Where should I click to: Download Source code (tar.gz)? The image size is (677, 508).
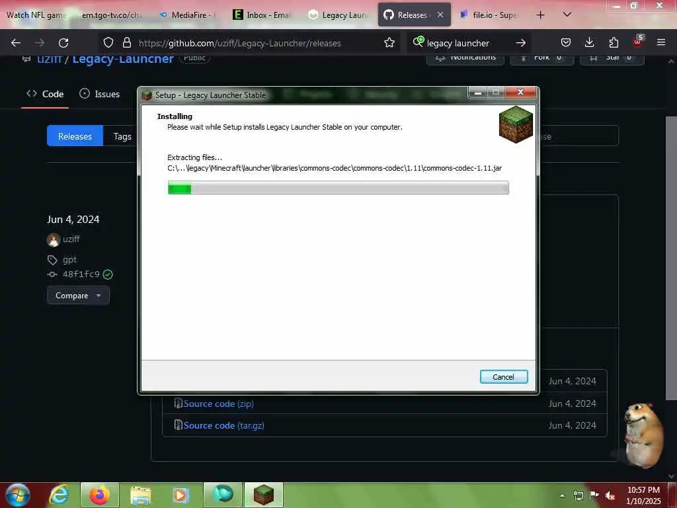[223, 425]
